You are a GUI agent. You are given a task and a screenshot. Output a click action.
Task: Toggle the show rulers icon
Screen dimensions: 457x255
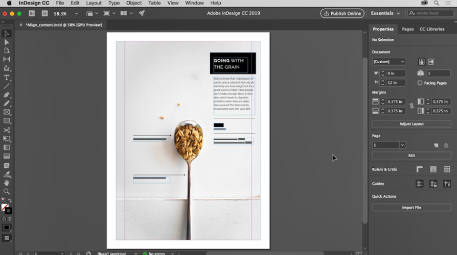click(x=420, y=169)
